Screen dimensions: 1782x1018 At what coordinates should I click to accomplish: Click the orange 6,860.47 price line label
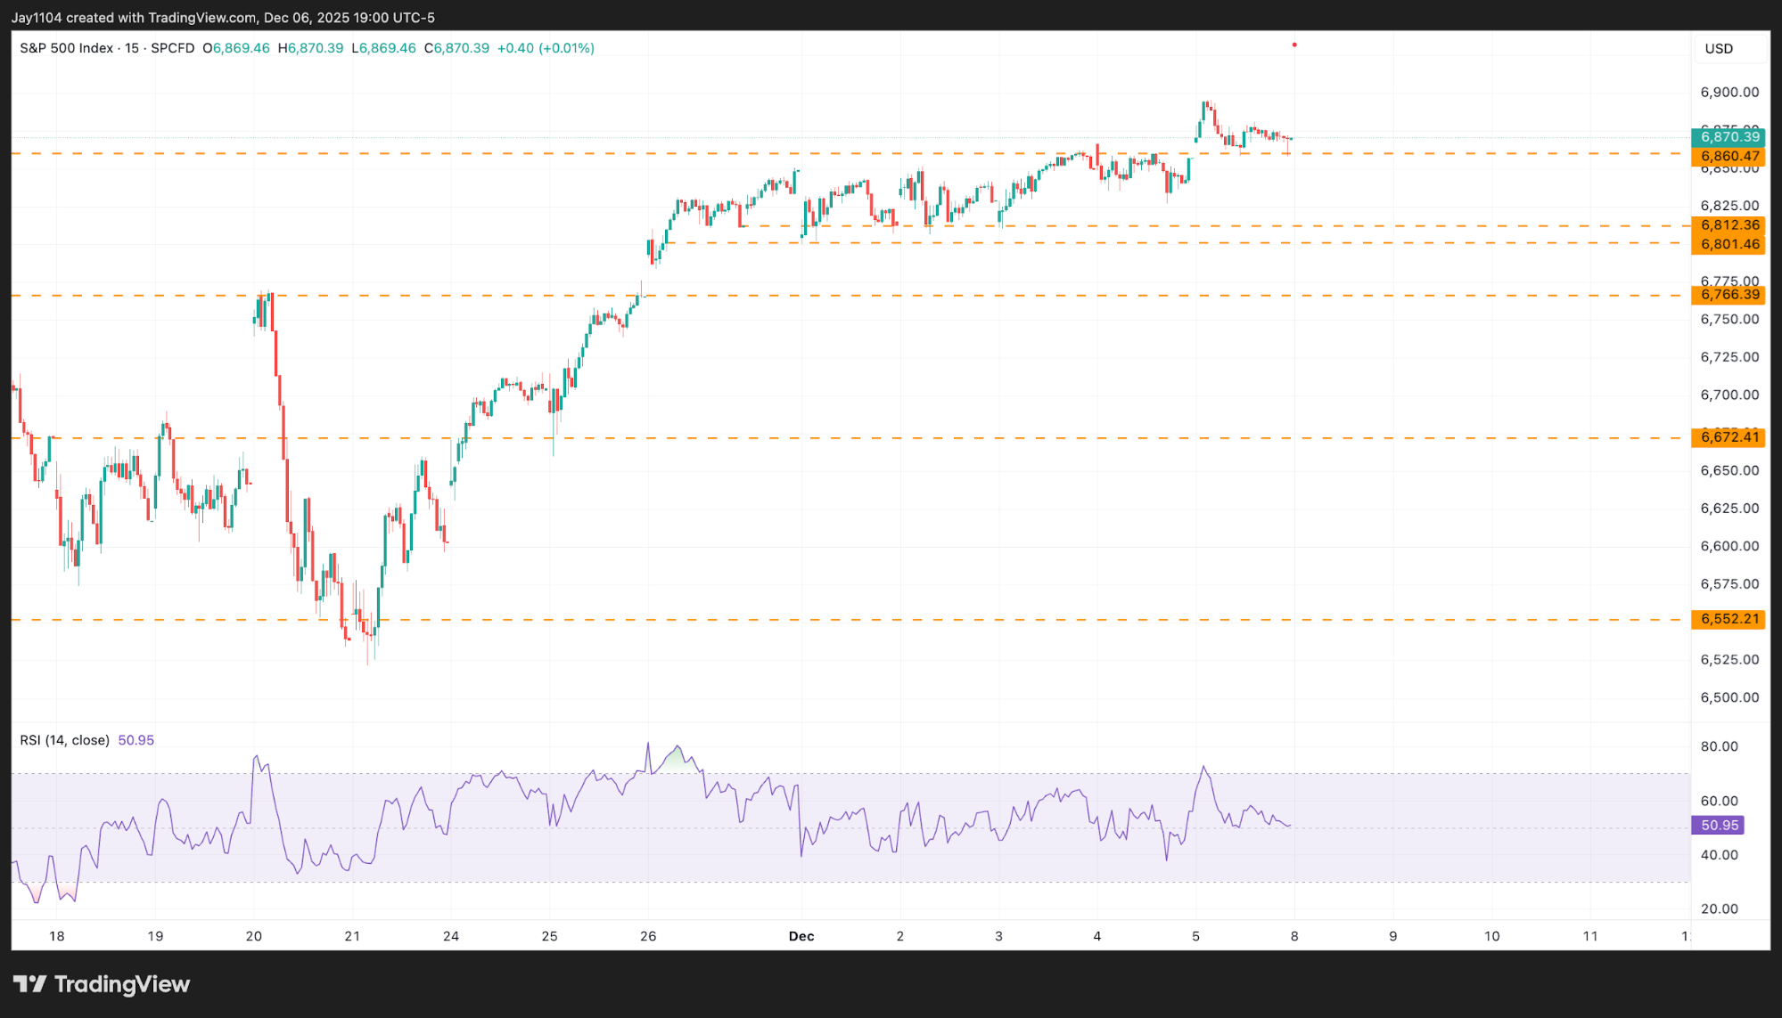tap(1729, 156)
